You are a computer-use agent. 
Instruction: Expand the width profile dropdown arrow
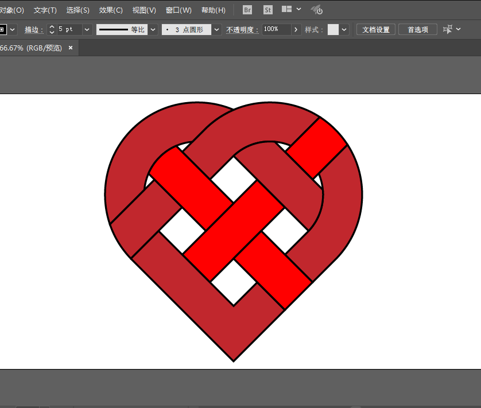[153, 29]
